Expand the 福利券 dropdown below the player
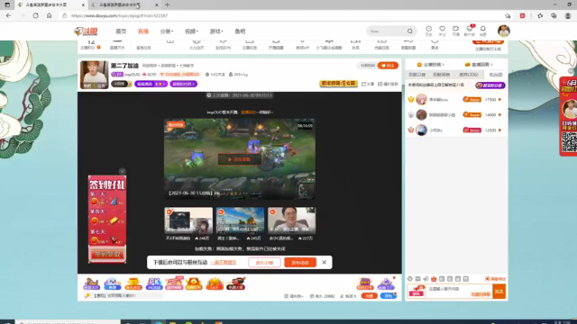577x324 pixels. coord(294,296)
